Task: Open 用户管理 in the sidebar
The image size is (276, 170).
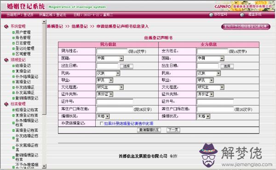Action: [23, 32]
